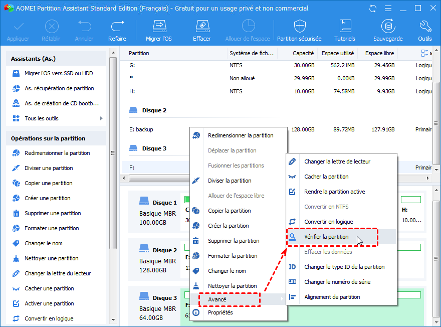
Task: Click As. récupération de partition icon
Action: [16, 88]
